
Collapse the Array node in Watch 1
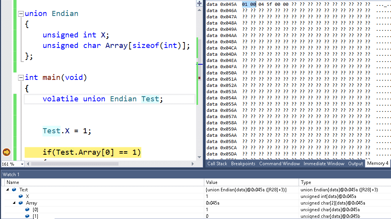pos(14,203)
